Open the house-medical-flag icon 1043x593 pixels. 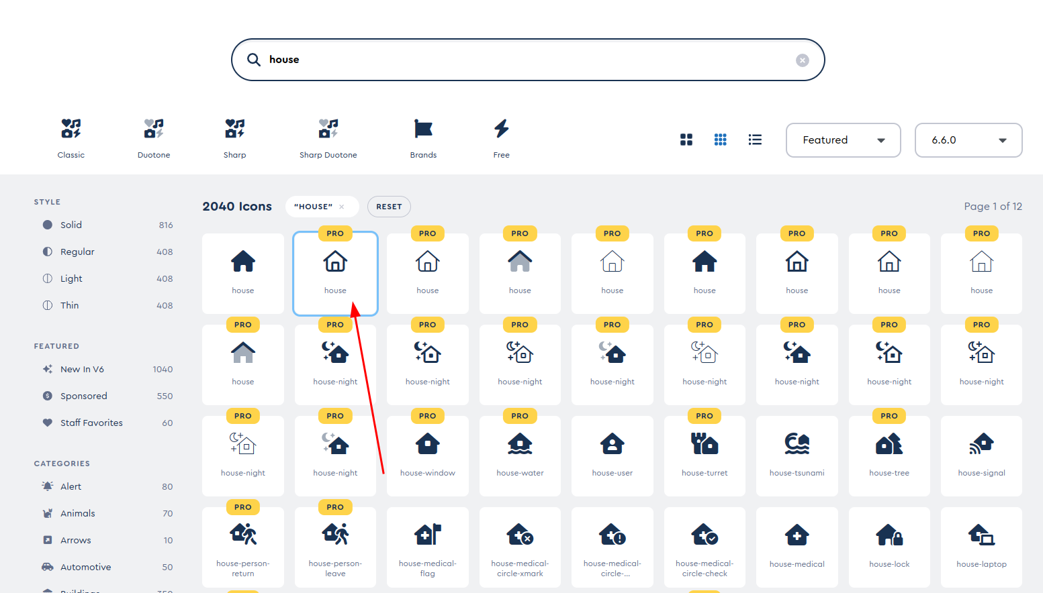(427, 546)
